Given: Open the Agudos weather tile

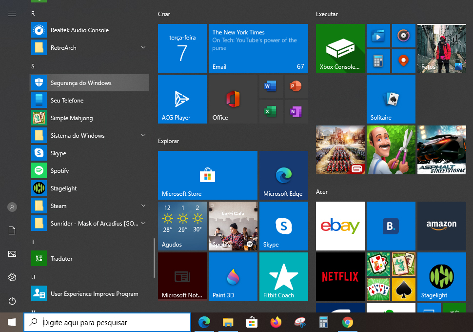Looking at the screenshot, I should [x=182, y=226].
